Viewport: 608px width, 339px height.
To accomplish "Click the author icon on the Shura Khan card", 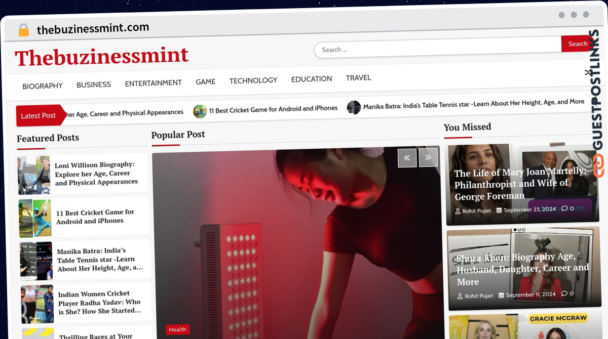I will point(460,296).
